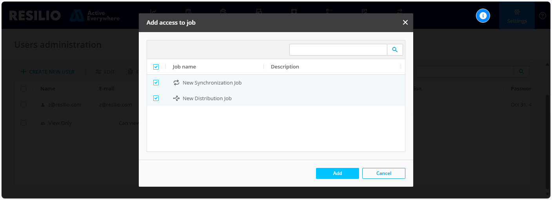The image size is (552, 200).
Task: Toggle the select-all jobs header checkbox
Action: [x=156, y=67]
